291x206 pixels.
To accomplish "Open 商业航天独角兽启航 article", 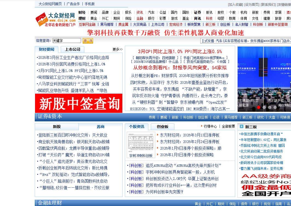I will [x=73, y=142].
